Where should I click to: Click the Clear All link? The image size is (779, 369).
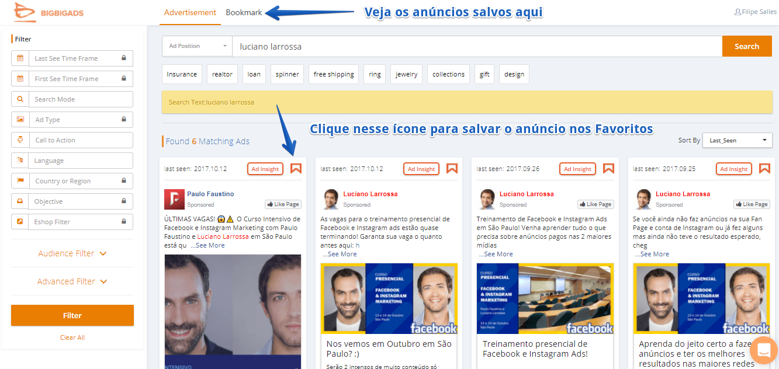point(72,337)
